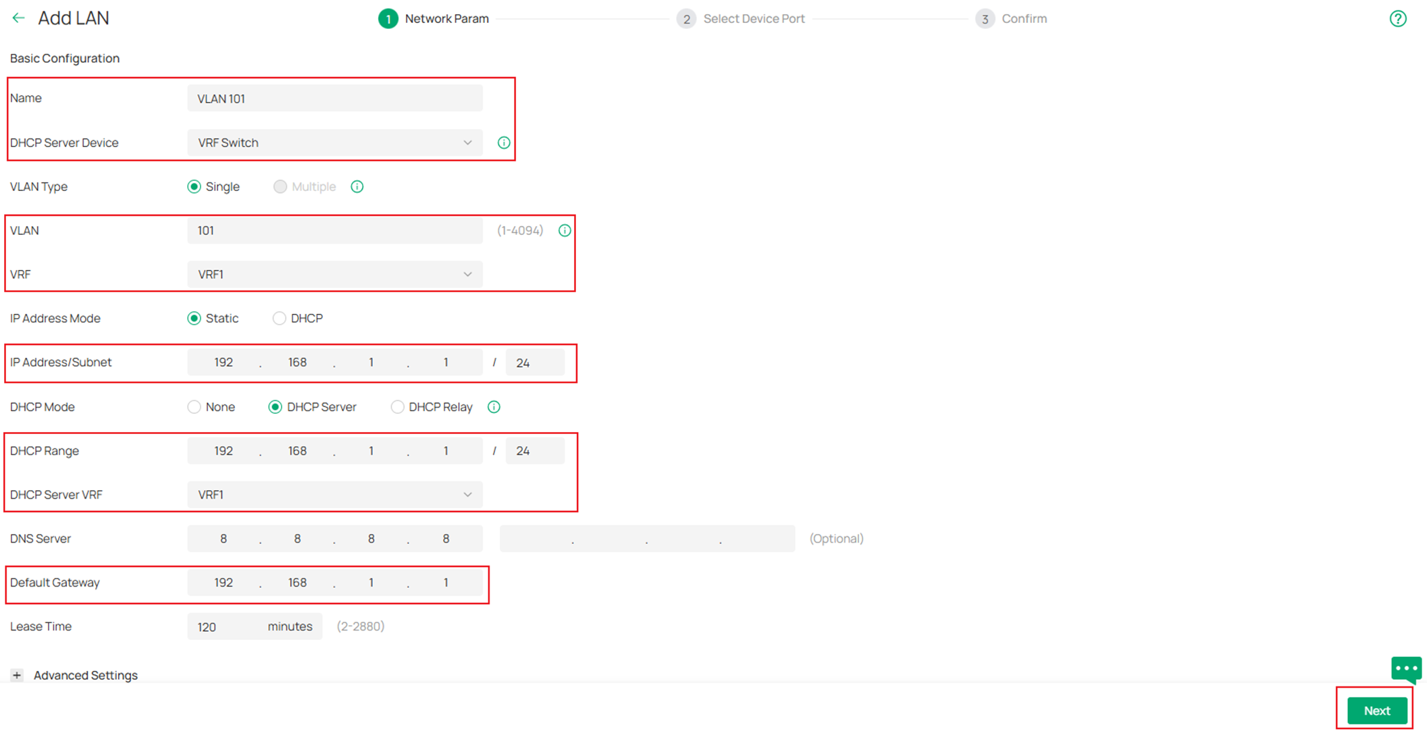Click the step 1 Network Param circle
Screen dimensions: 1427x731
[388, 19]
